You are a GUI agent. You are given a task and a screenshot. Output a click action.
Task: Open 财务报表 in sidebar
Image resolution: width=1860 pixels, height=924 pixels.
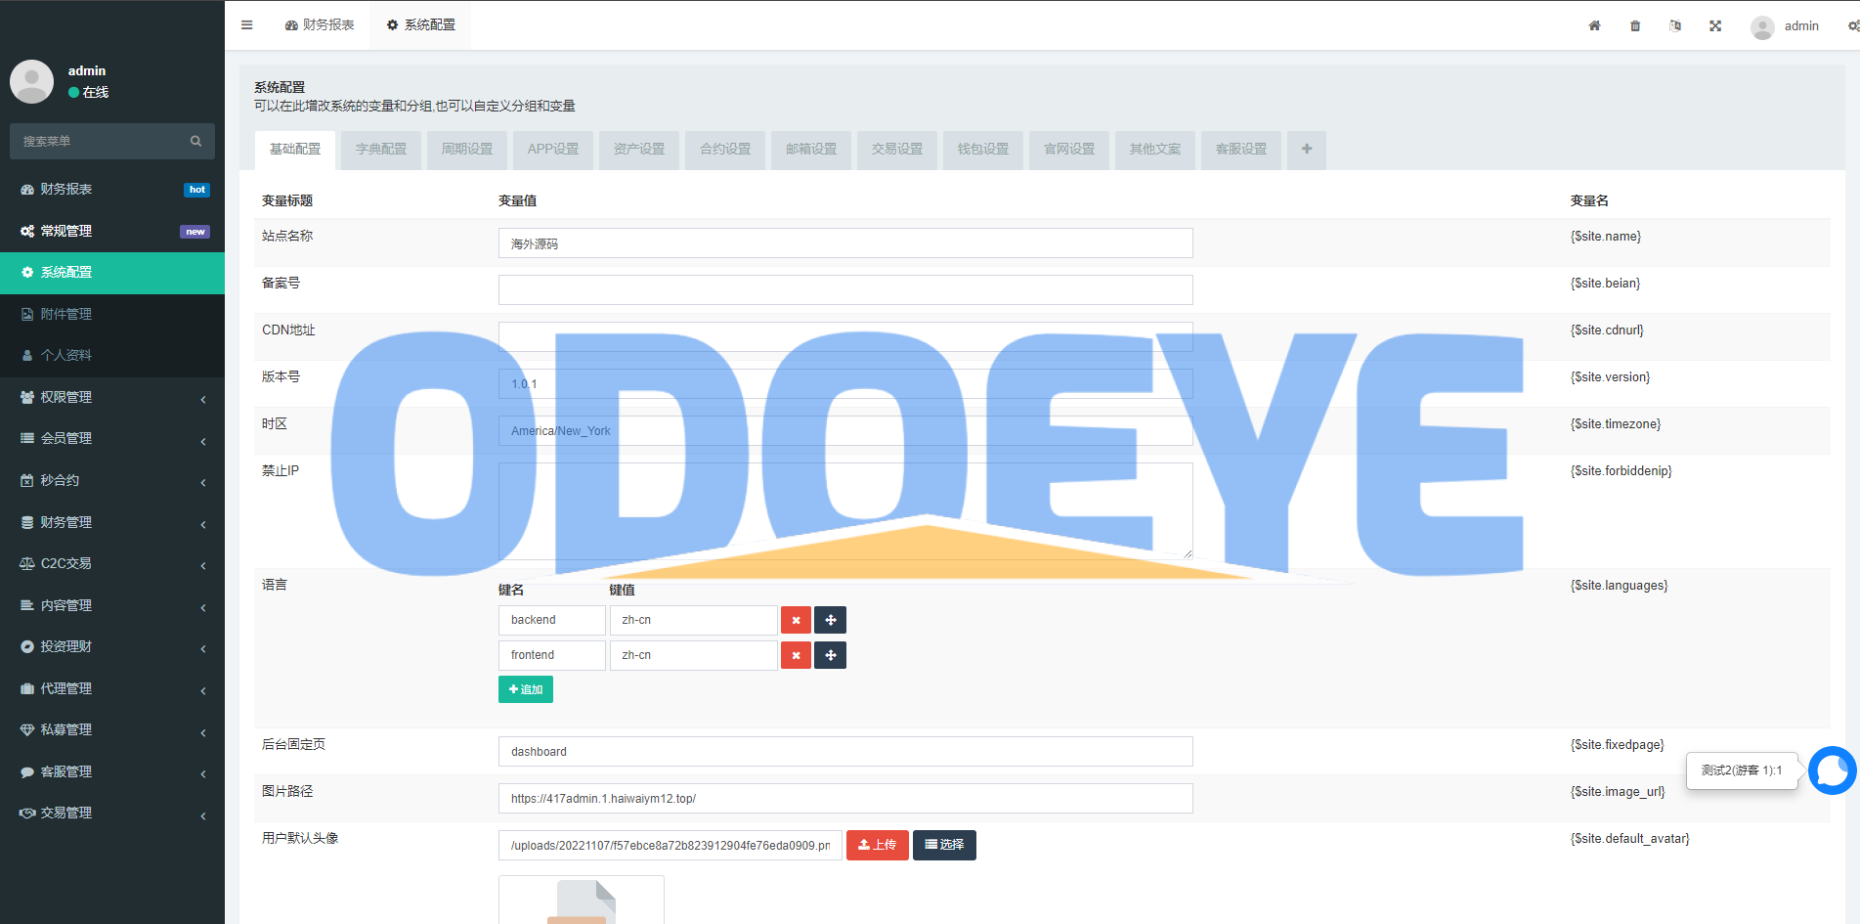pos(112,189)
